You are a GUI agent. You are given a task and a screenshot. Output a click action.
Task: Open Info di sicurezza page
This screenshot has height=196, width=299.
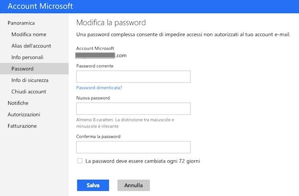point(30,80)
